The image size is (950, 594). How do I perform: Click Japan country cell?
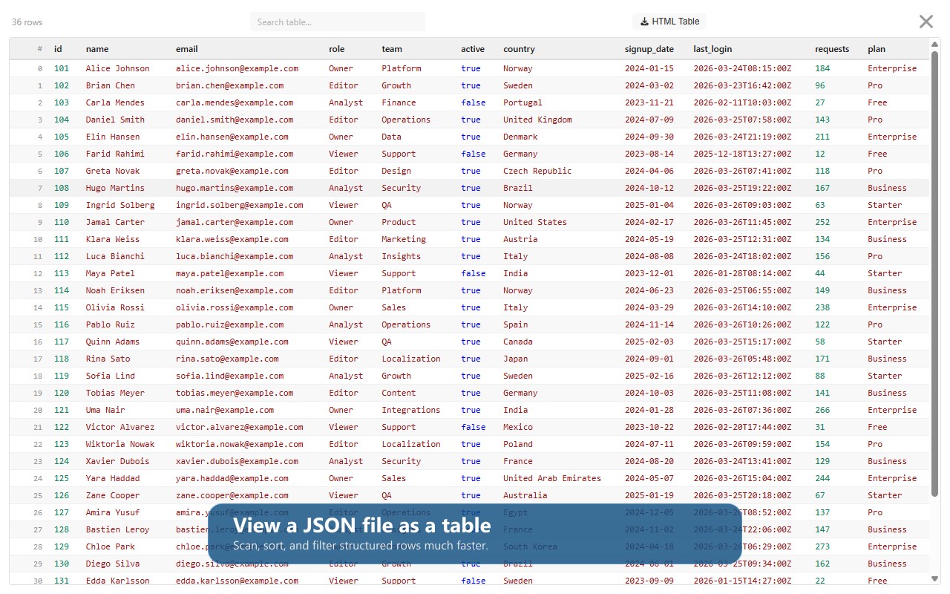515,359
